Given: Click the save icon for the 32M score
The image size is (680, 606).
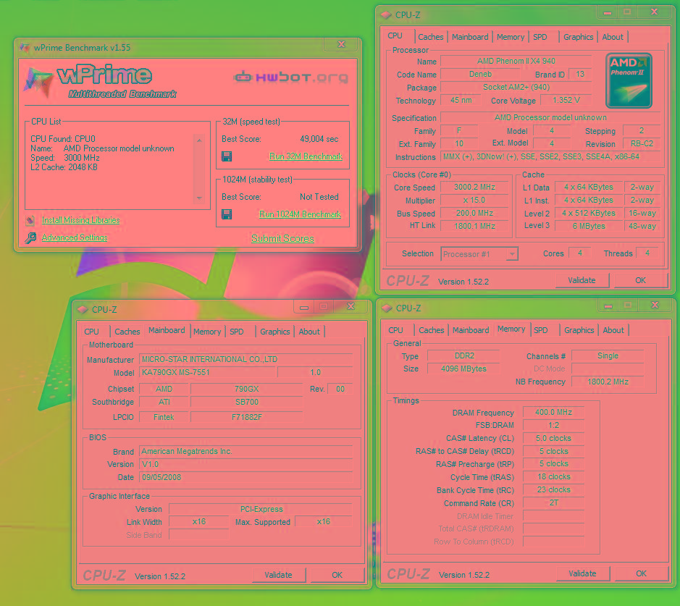Looking at the screenshot, I should [x=227, y=156].
